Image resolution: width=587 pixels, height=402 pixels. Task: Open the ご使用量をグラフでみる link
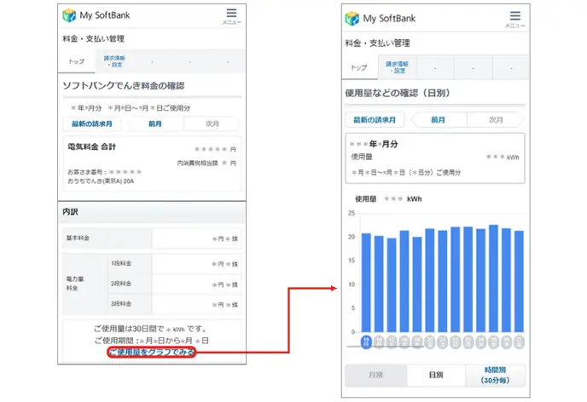click(x=152, y=352)
